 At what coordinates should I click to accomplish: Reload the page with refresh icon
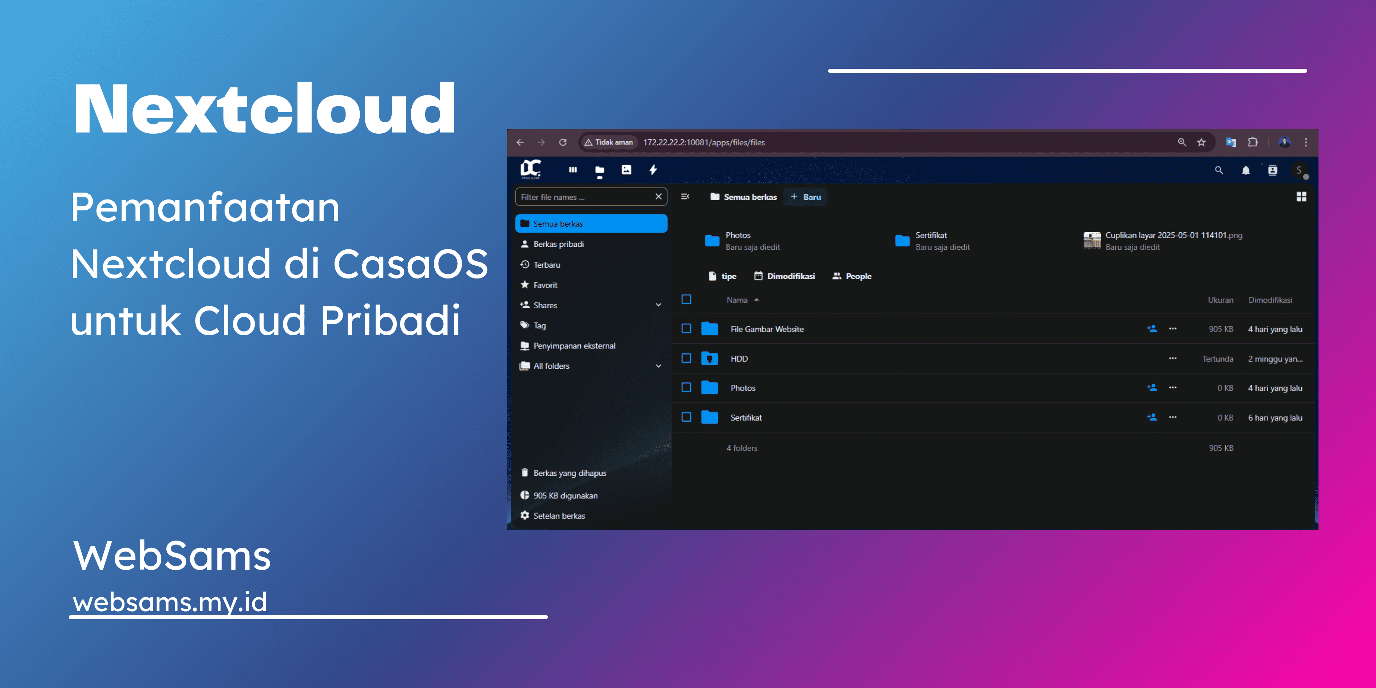[562, 142]
